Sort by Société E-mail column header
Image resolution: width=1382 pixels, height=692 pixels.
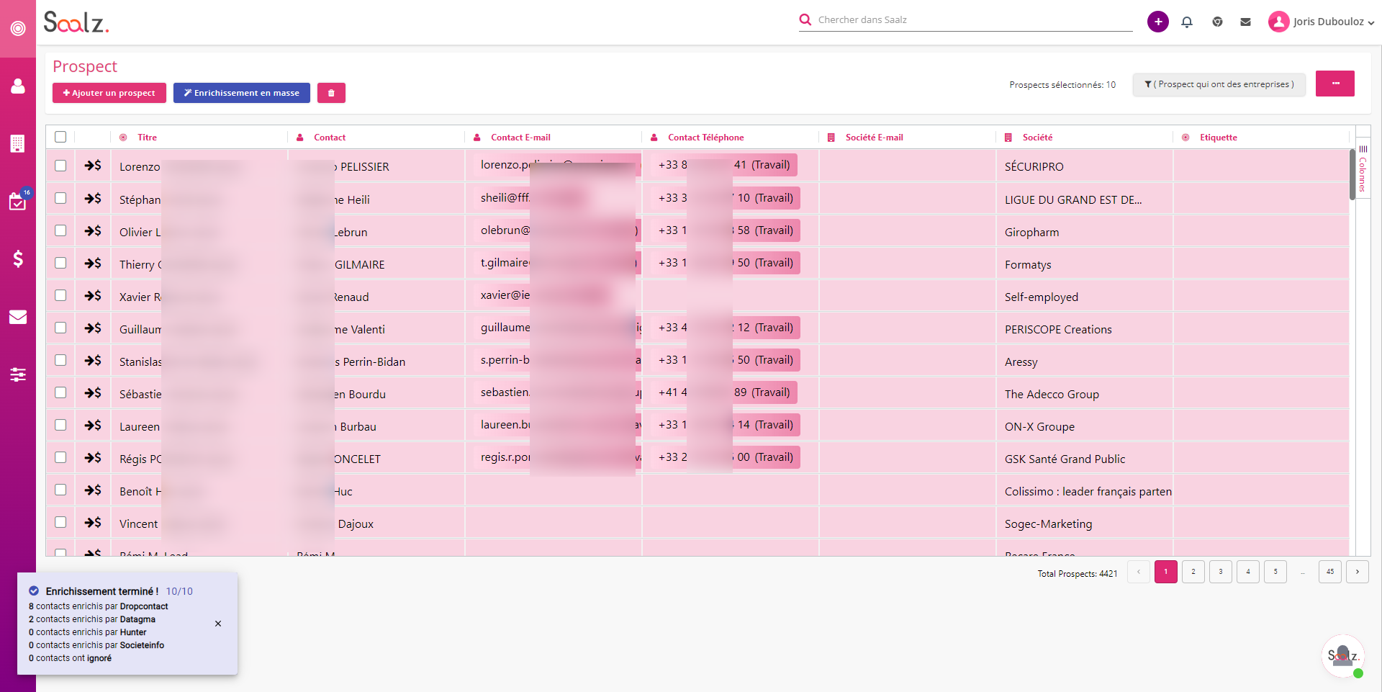[x=875, y=138]
